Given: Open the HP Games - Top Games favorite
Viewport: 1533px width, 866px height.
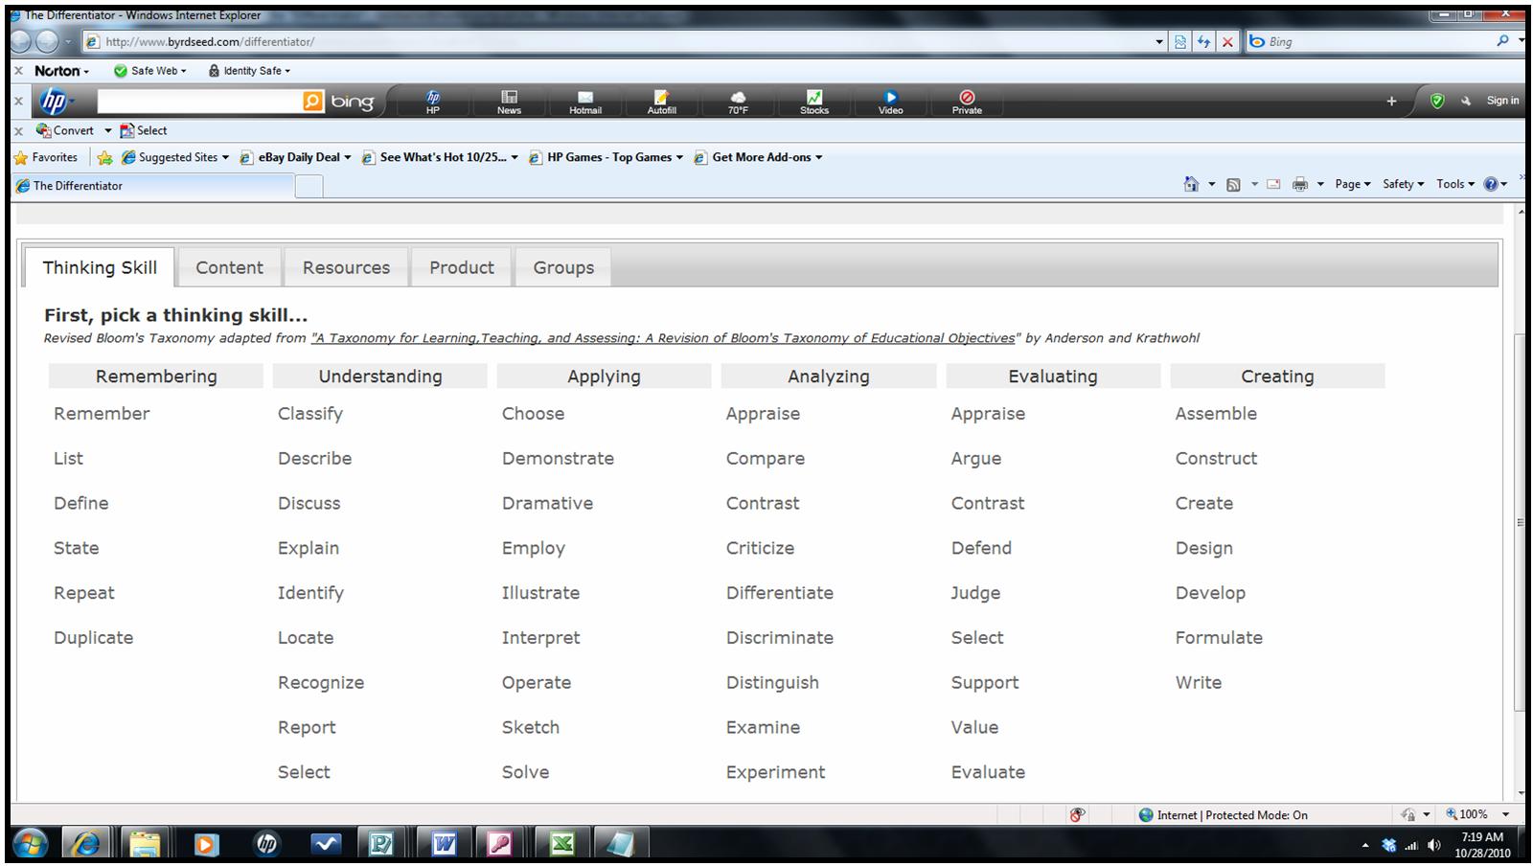Looking at the screenshot, I should (x=606, y=157).
